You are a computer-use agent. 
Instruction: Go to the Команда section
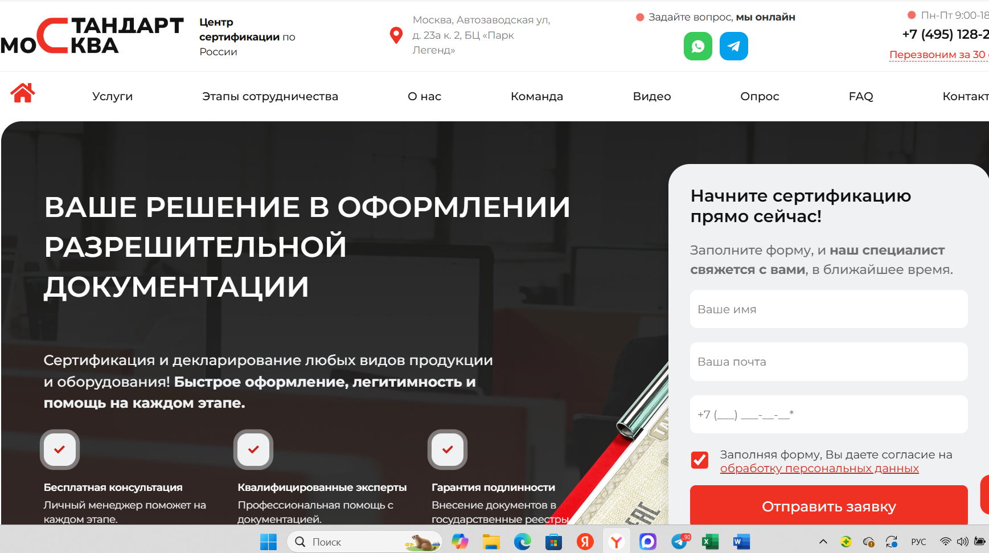(x=537, y=96)
